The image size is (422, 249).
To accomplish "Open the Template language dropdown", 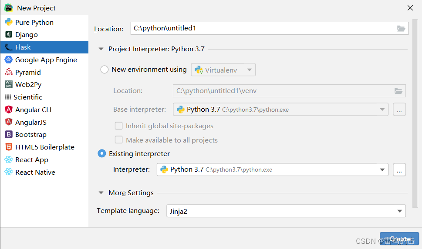I will pyautogui.click(x=400, y=211).
